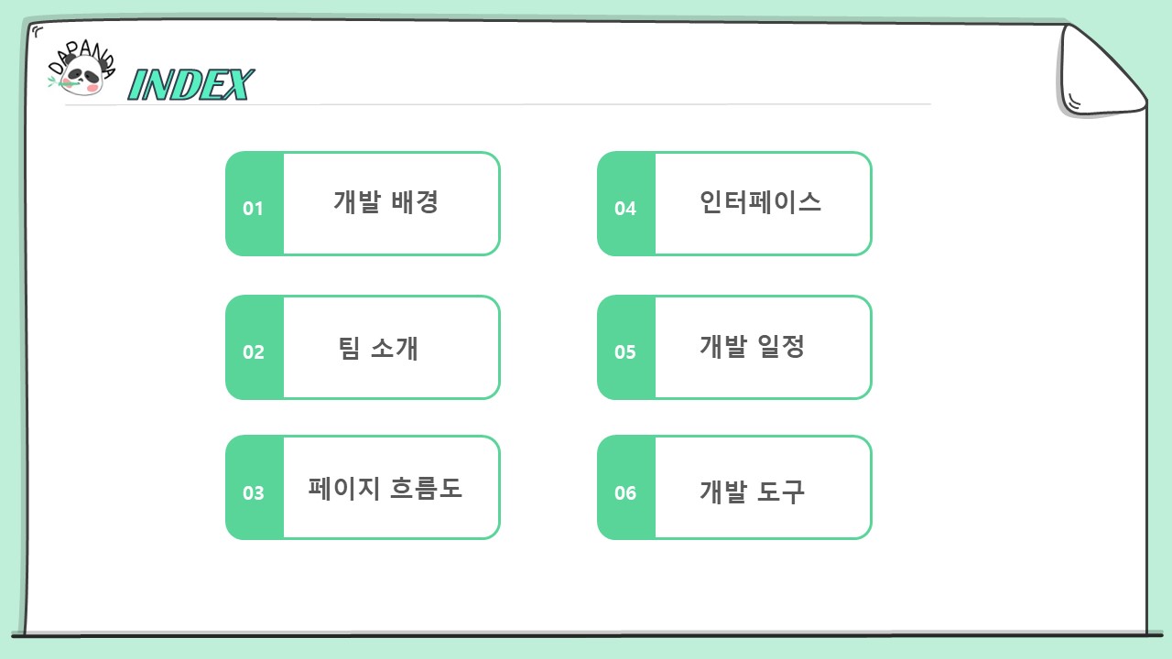Select the green 03 number block
Screen dimensions: 1172x659
pyautogui.click(x=254, y=488)
